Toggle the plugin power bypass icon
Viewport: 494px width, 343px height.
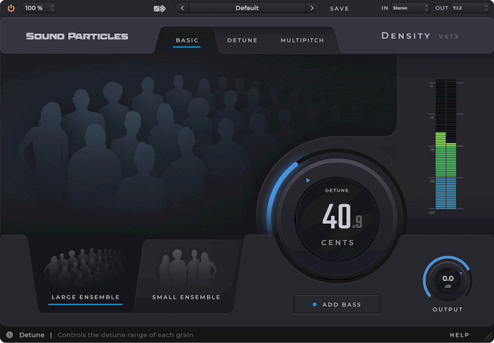pos(11,8)
